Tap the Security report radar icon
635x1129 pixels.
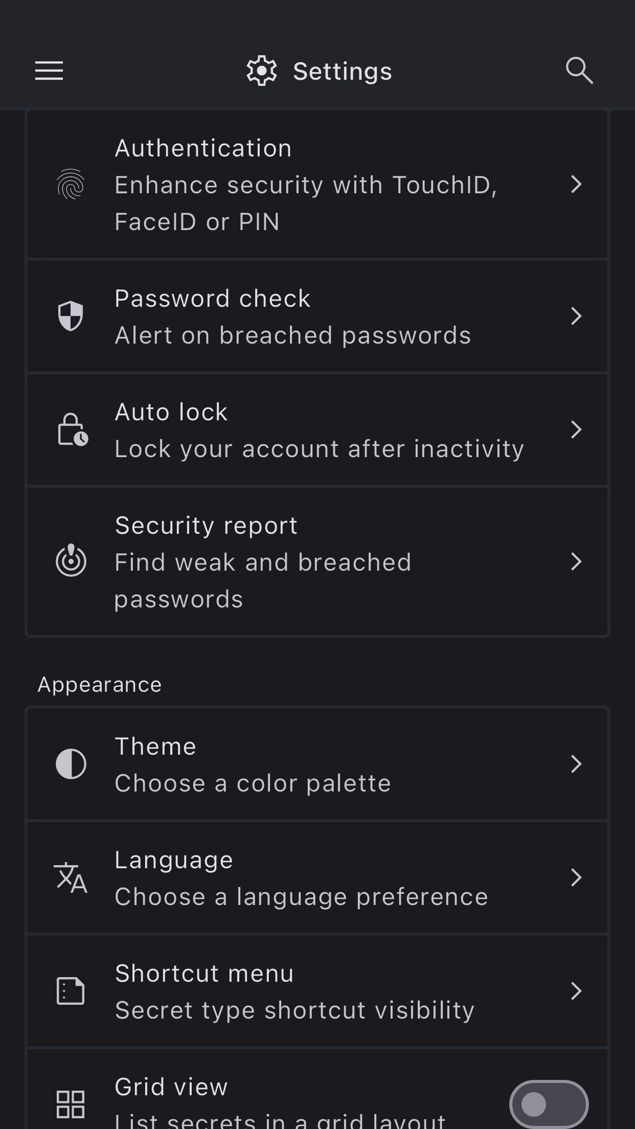tap(71, 561)
